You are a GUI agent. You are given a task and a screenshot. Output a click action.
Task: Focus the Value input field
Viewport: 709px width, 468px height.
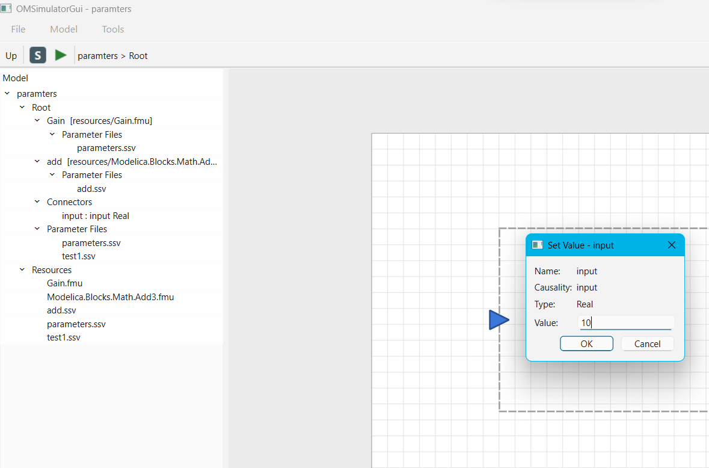(626, 322)
